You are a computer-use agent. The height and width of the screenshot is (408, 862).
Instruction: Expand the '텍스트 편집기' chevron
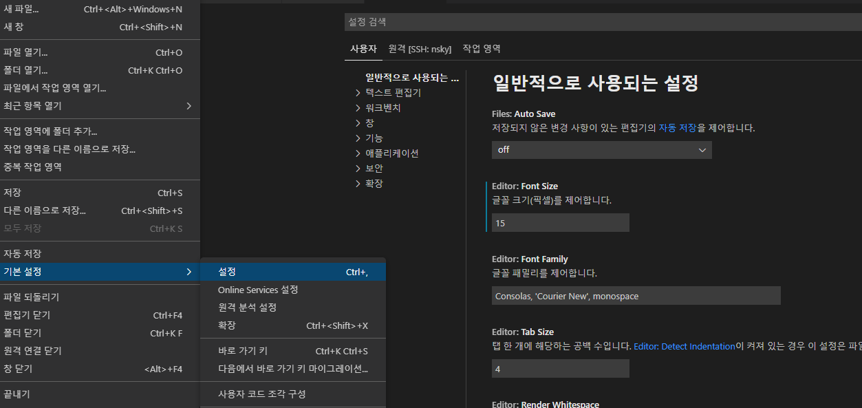point(358,93)
